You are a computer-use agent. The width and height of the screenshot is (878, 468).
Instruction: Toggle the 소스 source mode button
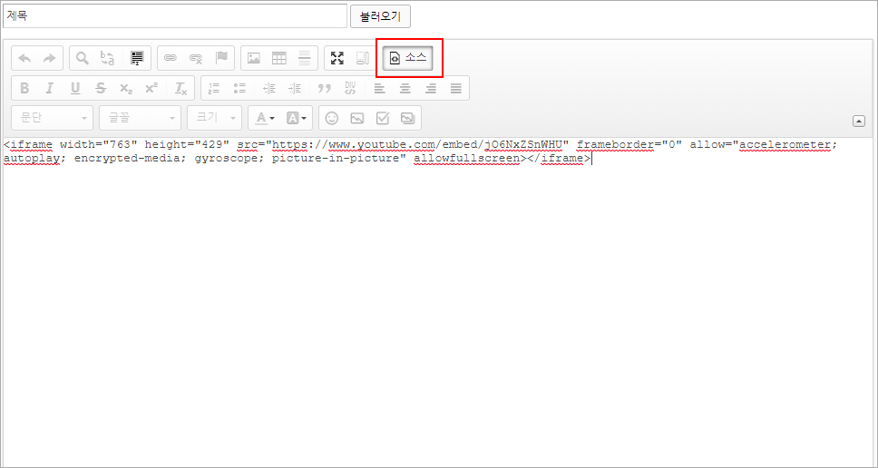pyautogui.click(x=408, y=58)
